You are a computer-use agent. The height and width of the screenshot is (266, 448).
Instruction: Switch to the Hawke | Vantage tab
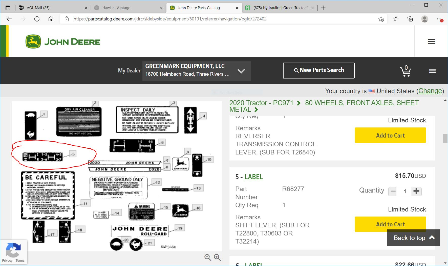tap(128, 8)
